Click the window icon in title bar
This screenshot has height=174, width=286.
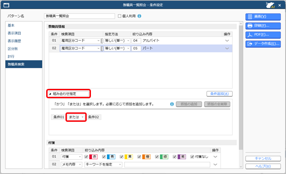click(6, 5)
